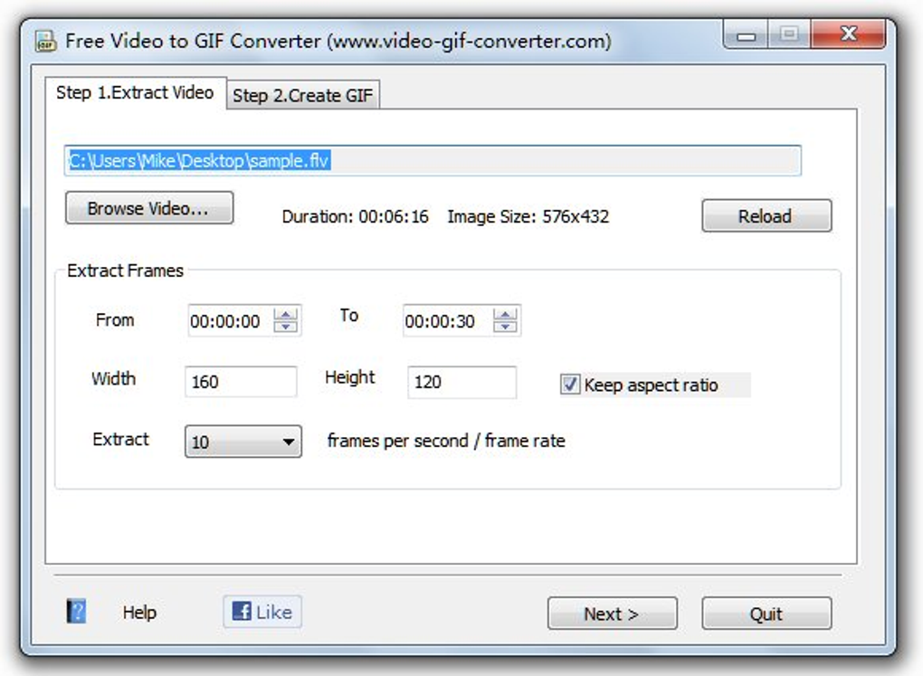923x676 pixels.
Task: Click the blue Help question mark icon
Action: coord(75,612)
